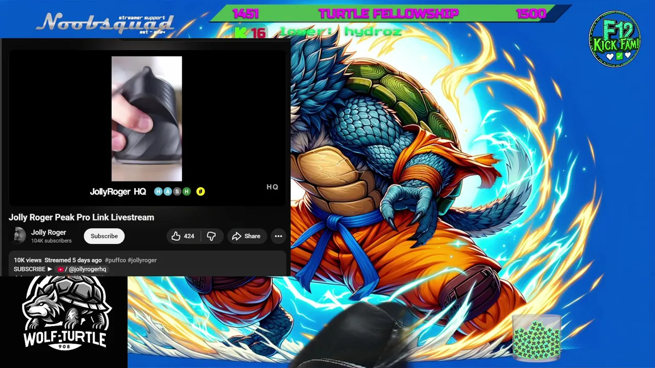Click the '1451' current goal count

pos(246,14)
